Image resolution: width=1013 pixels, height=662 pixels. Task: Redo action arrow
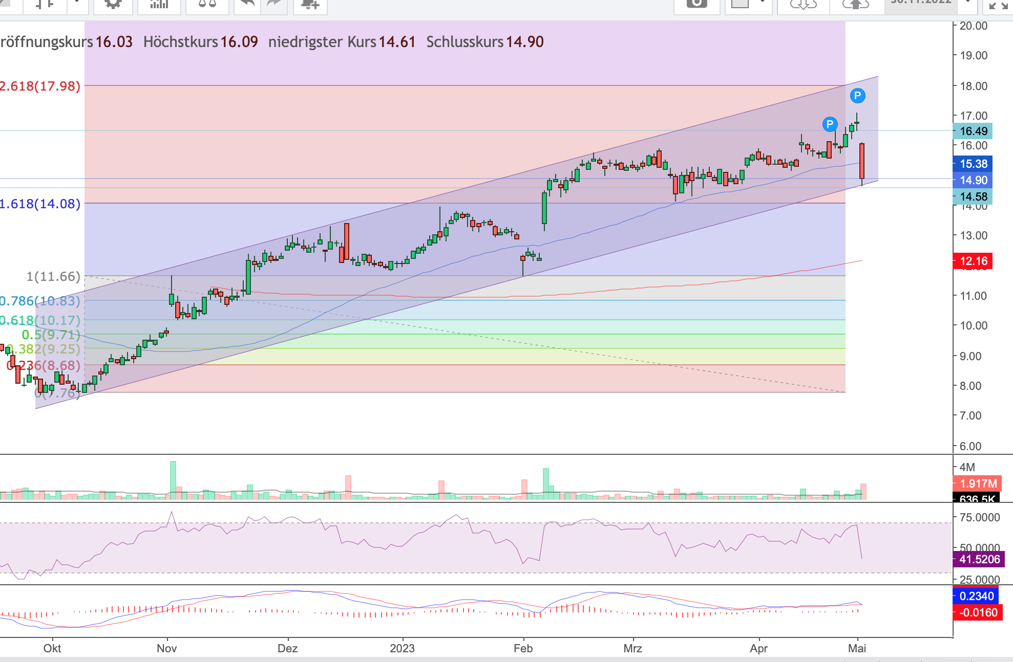coord(275,4)
